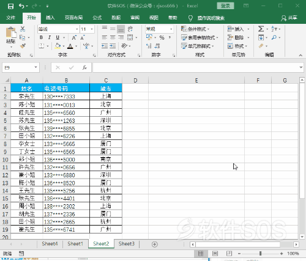Apply percent style to number
Image resolution: width=306 pixels, height=261 pixels.
click(x=162, y=37)
